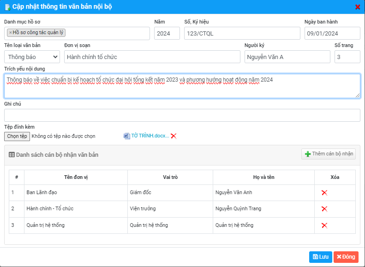The image size is (365, 267).
Task: Open the Danh mục hồ sơ selector
Action: [106, 33]
